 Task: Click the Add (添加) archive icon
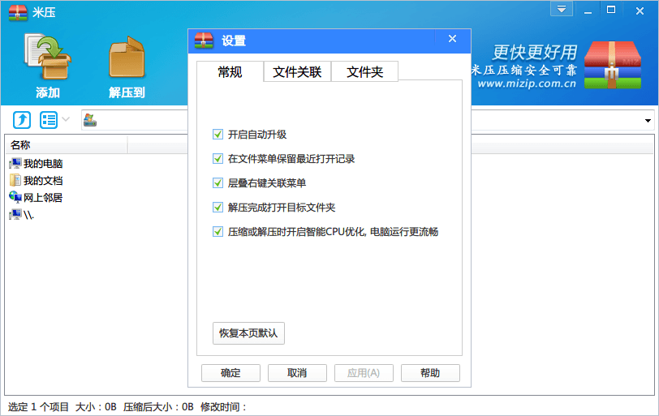point(47,57)
